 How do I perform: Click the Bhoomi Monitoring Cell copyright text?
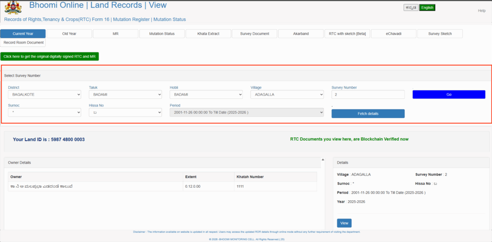coord(246,239)
